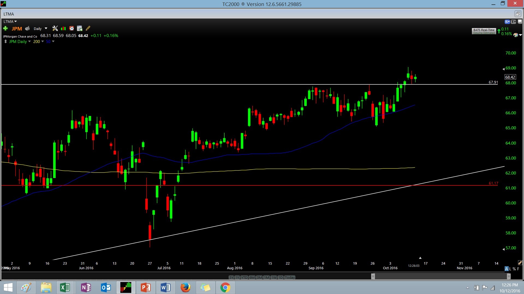Click the float window icon on LTMA tab bar
This screenshot has height=294, width=524.
point(517,14)
